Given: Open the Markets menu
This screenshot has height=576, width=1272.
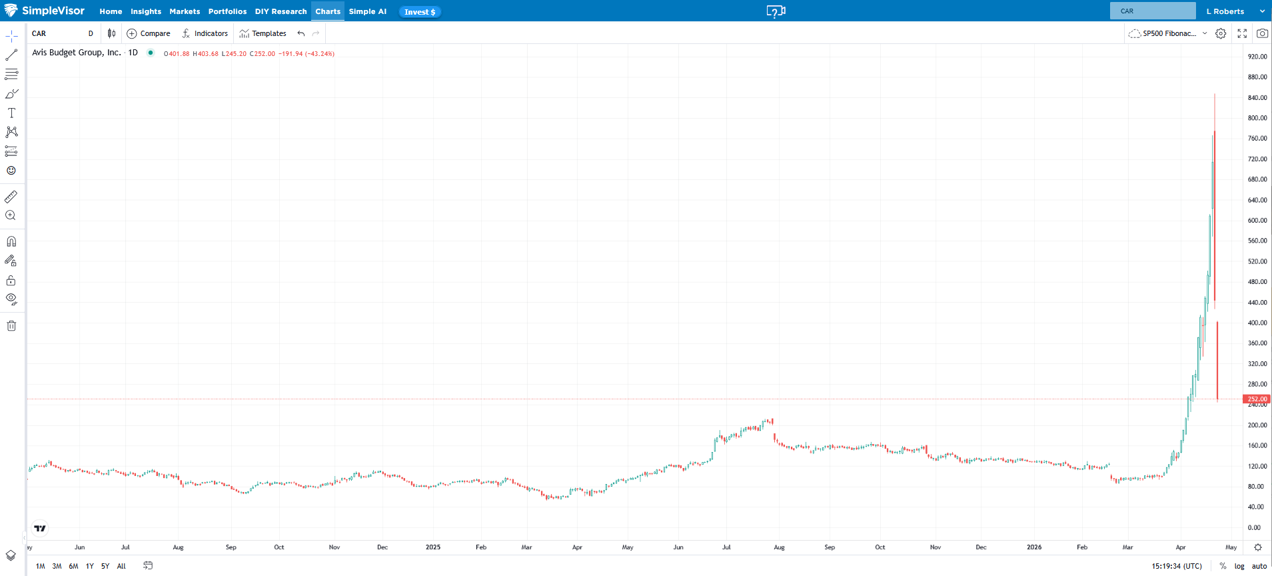Looking at the screenshot, I should [185, 11].
